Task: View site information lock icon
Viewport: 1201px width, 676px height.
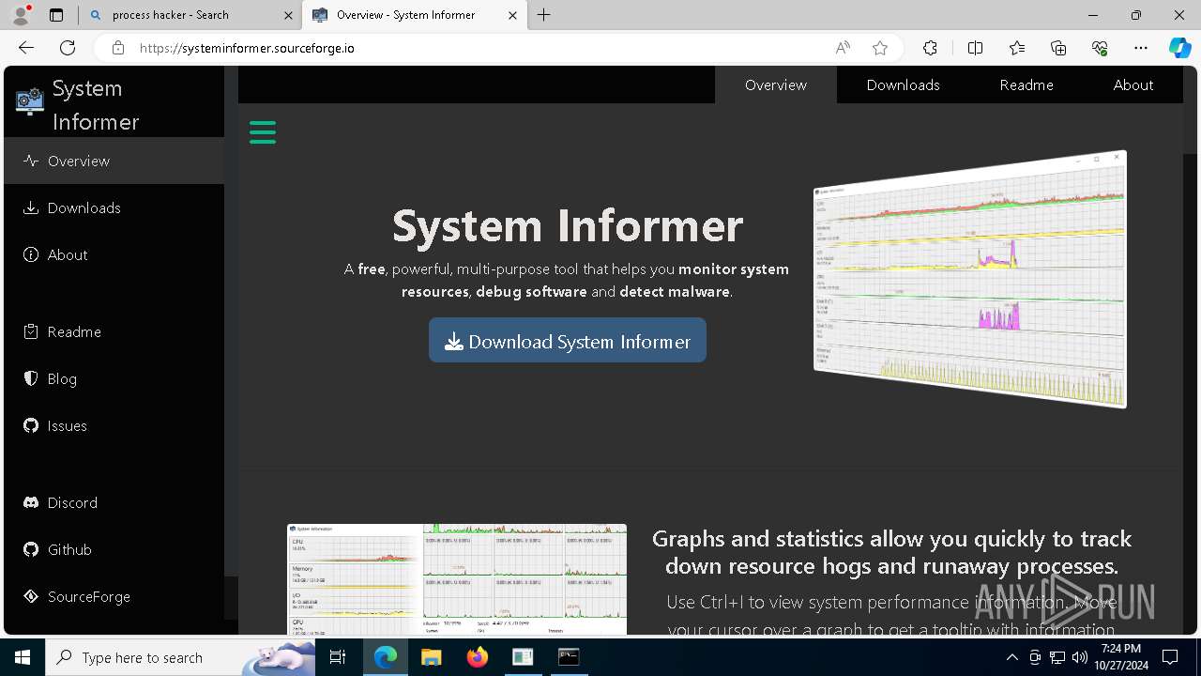Action: tap(118, 48)
